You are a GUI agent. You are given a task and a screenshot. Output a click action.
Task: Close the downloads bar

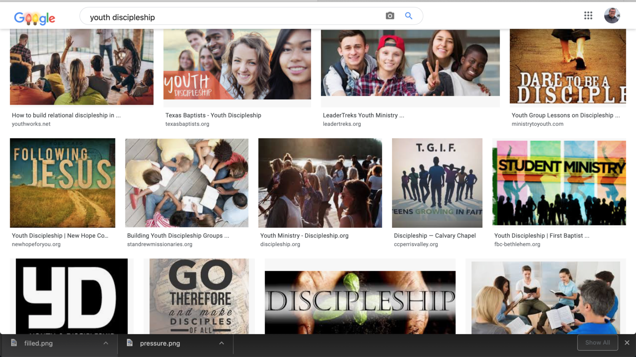626,343
